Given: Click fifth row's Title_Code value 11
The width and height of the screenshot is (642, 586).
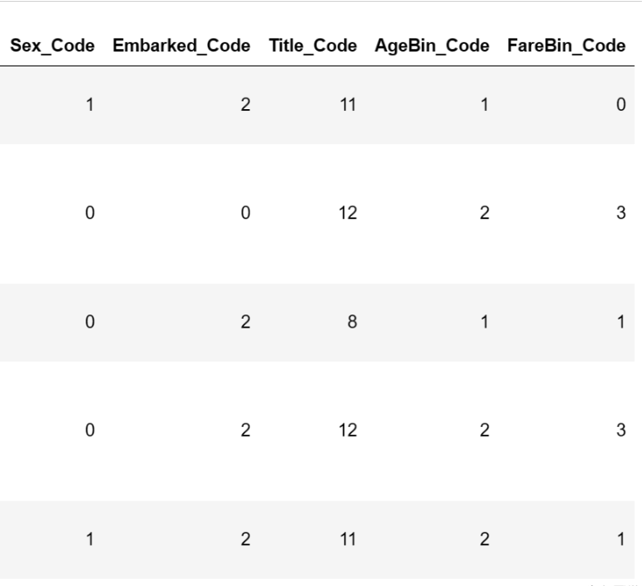Looking at the screenshot, I should point(348,540).
